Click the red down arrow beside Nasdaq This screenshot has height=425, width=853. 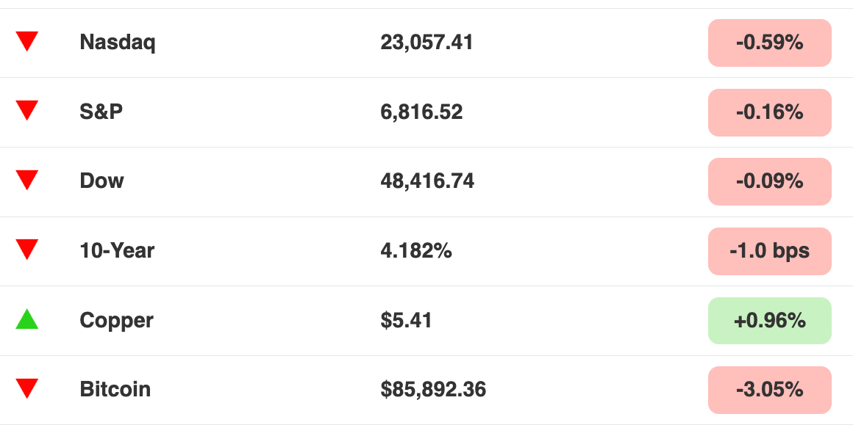(x=27, y=41)
